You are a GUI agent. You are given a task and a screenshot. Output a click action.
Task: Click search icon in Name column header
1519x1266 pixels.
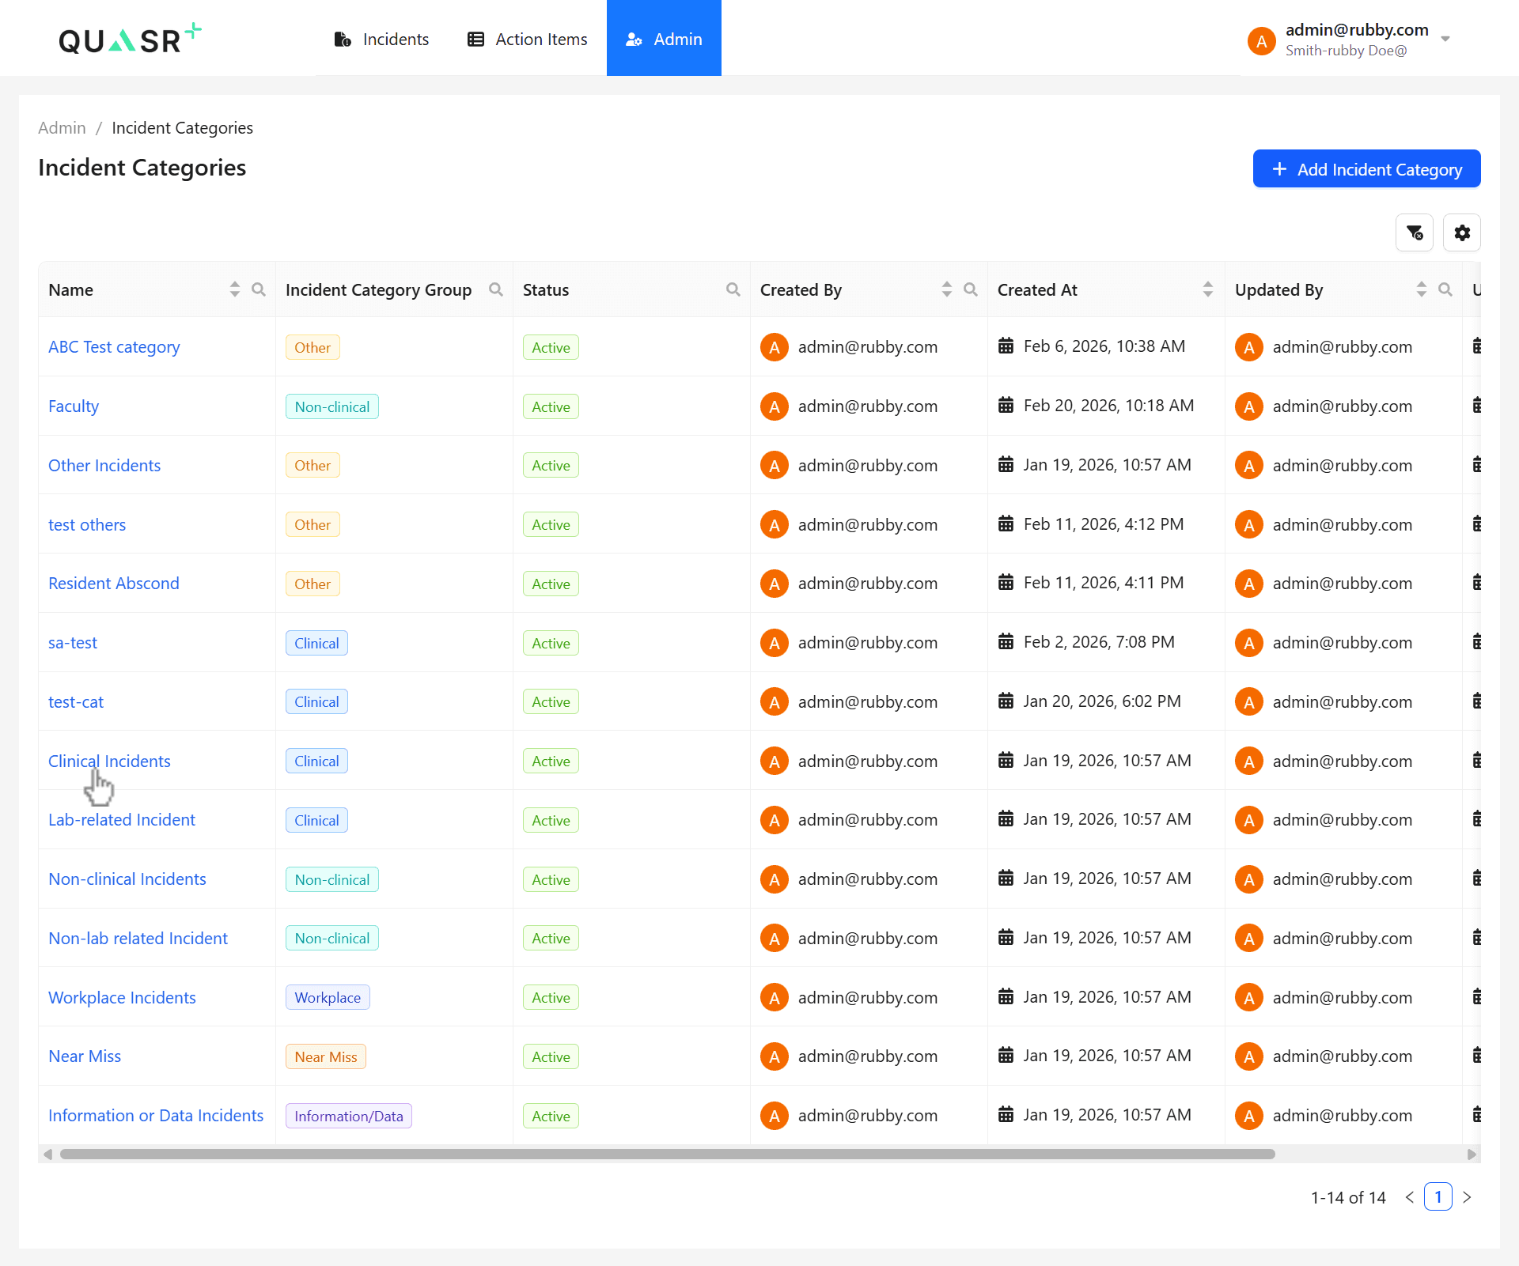point(259,289)
